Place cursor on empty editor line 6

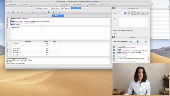pyautogui.click(x=60, y=26)
